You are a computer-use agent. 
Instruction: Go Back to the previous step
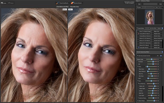(139, 4)
